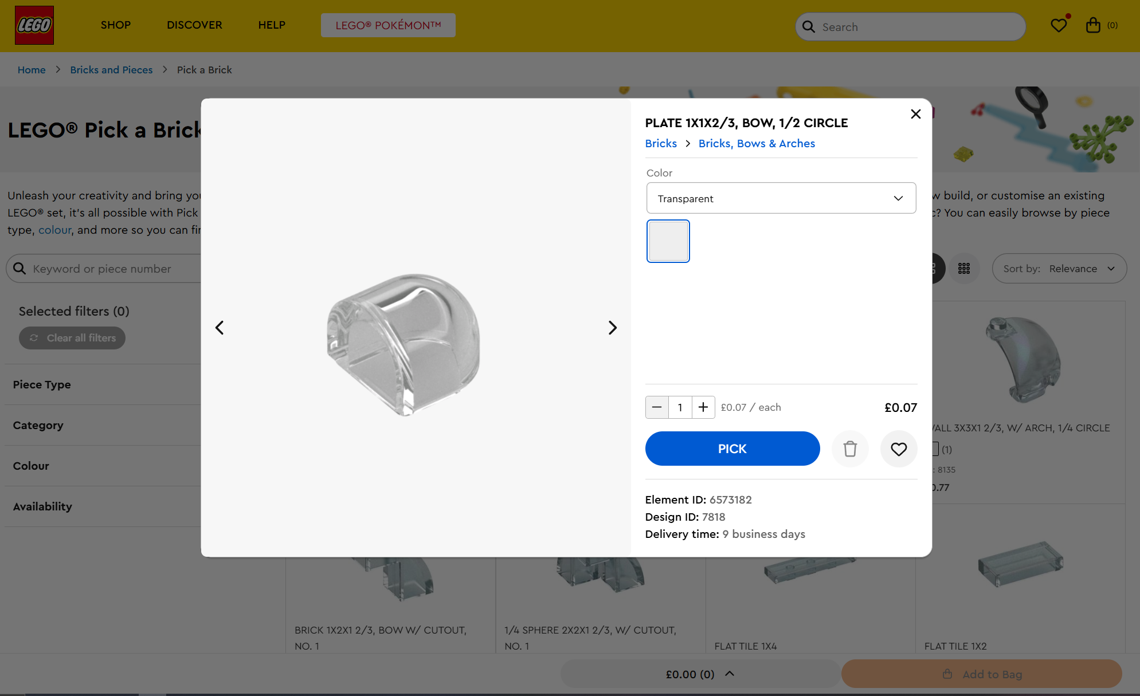The image size is (1140, 696).
Task: Open the DISCOVER menu
Action: (x=194, y=25)
